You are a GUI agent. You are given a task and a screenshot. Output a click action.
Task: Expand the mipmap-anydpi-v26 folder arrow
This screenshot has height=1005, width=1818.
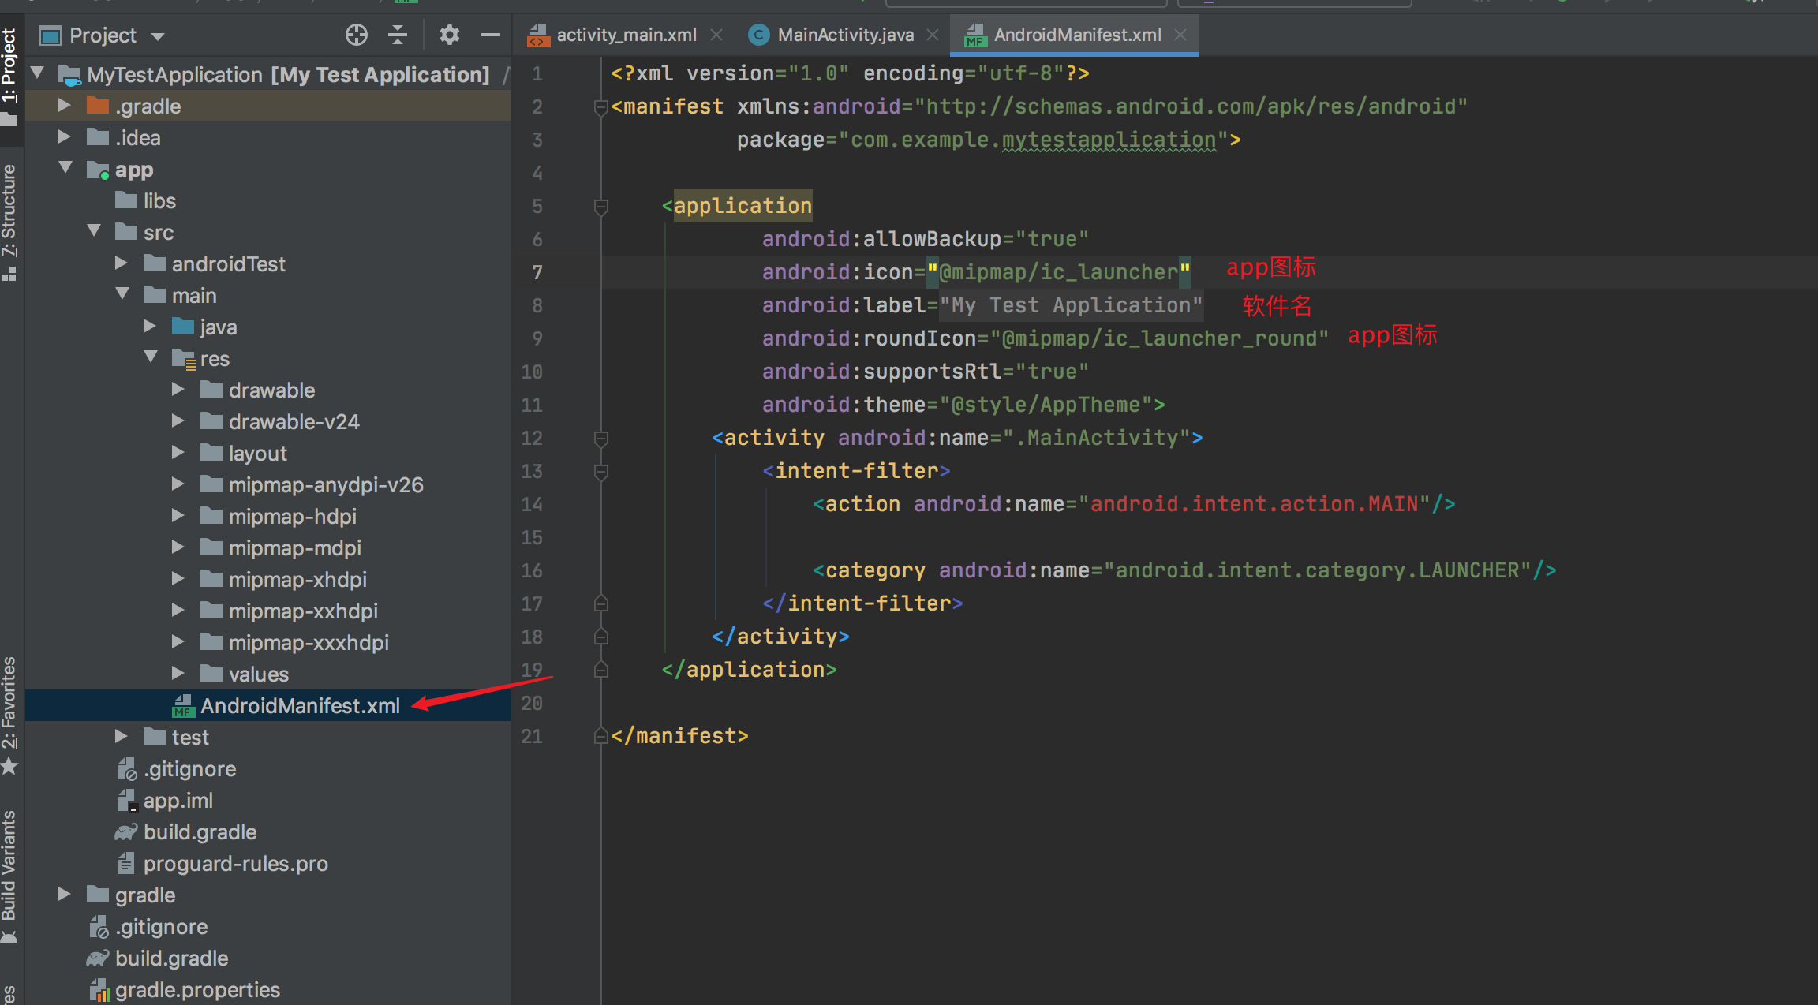178,484
